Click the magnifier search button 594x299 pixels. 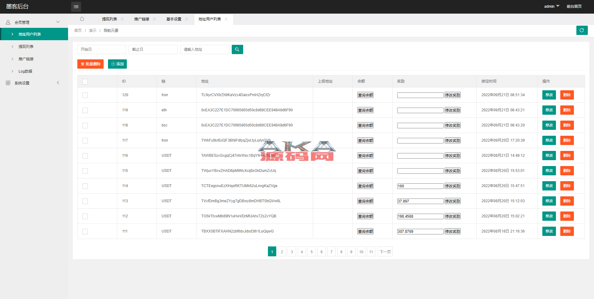[237, 49]
